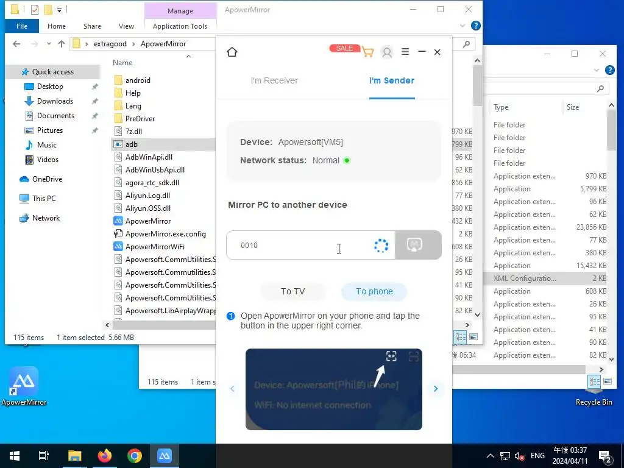Open the shopping cart sale icon
Screen dimensions: 624x468
[368, 52]
